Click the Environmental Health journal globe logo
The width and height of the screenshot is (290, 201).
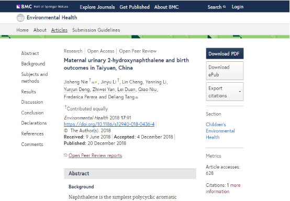20,18
